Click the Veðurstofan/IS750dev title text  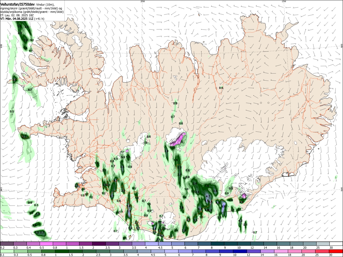click(17, 5)
